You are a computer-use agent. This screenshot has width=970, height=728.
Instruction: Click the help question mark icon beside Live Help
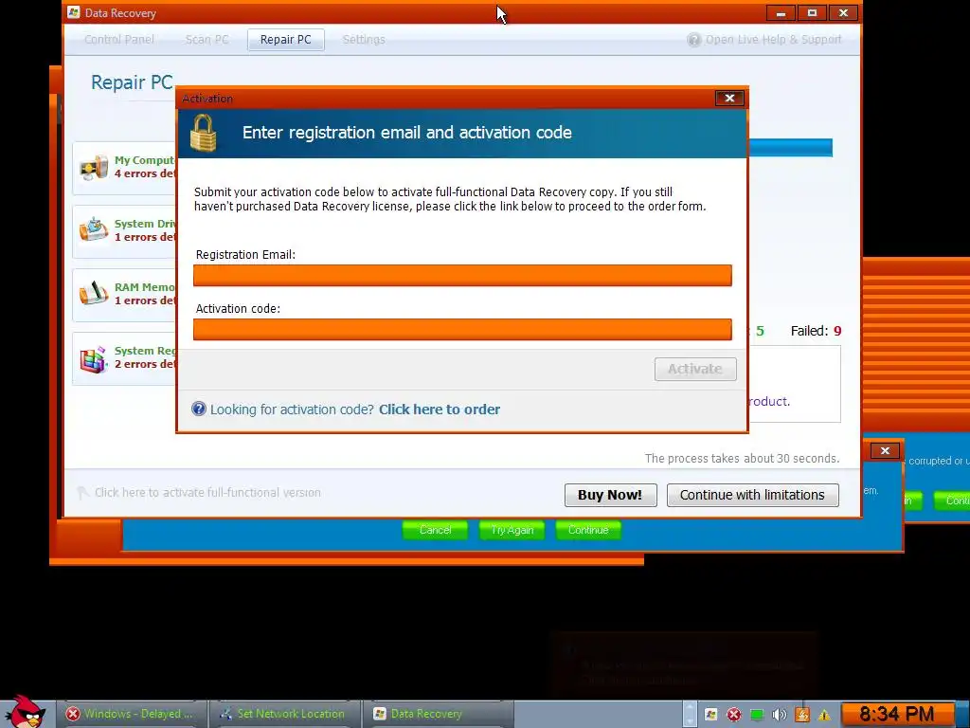694,40
